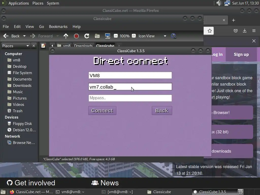Click the Computer icon in toolbar

pos(108,36)
